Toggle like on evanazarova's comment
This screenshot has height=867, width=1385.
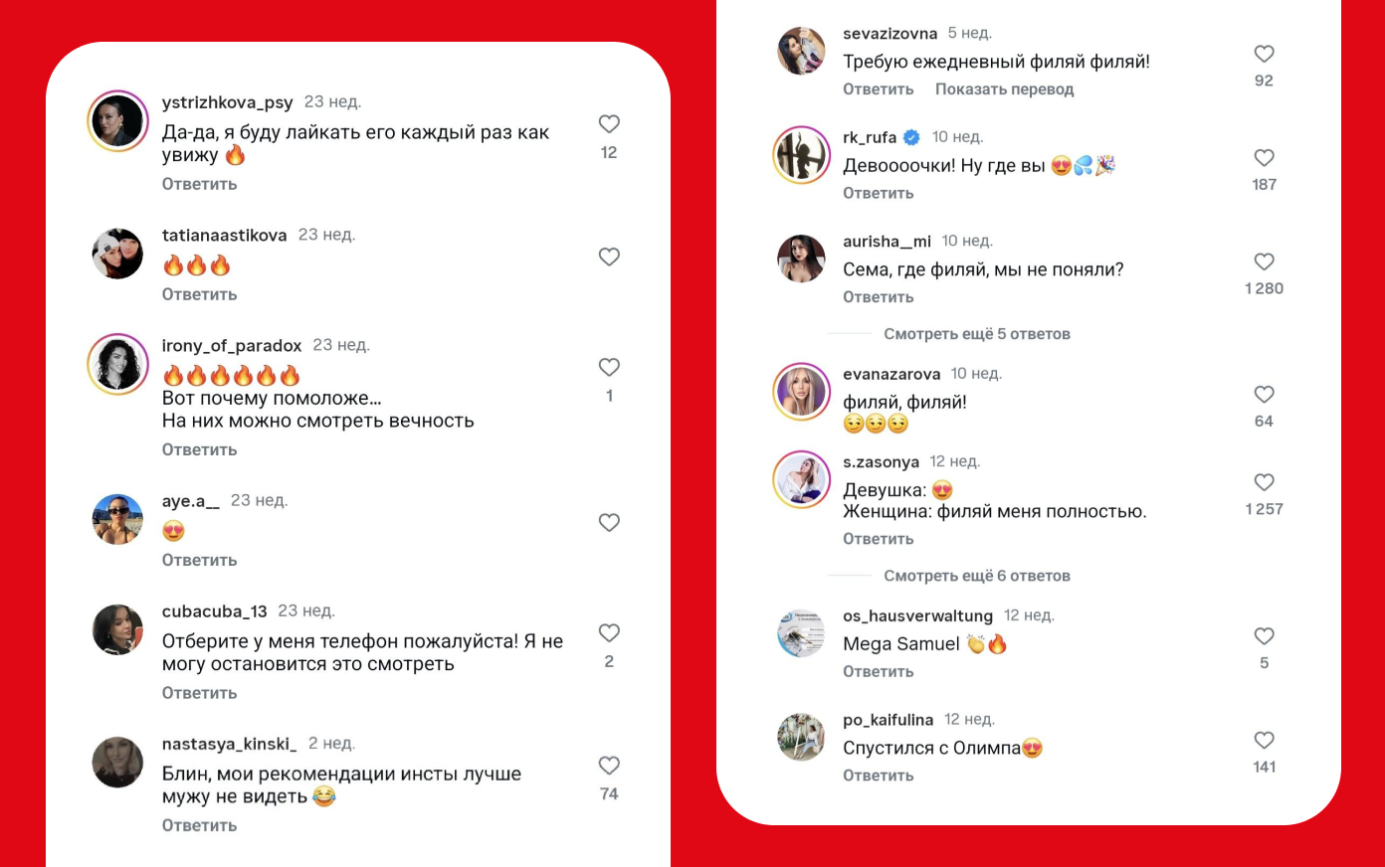[x=1264, y=394]
